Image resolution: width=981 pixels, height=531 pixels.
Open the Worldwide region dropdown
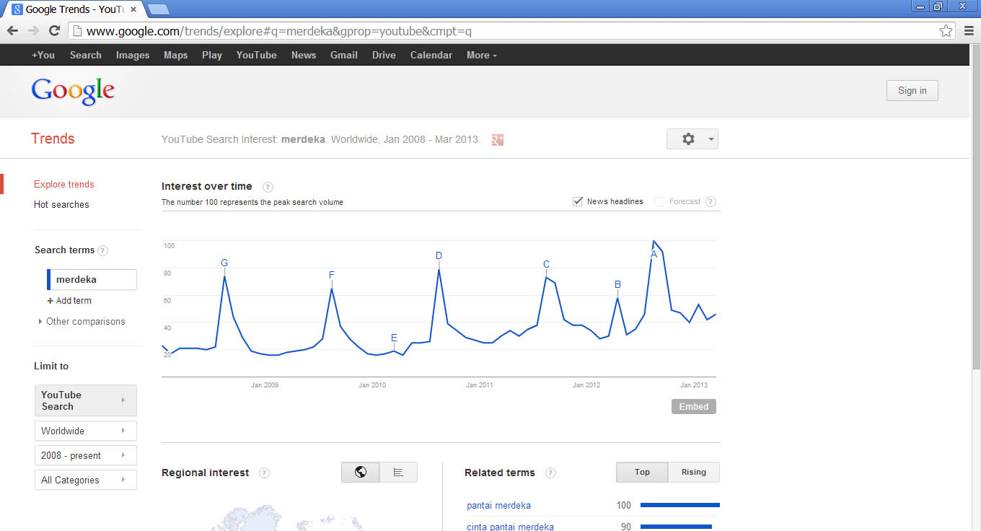point(86,431)
